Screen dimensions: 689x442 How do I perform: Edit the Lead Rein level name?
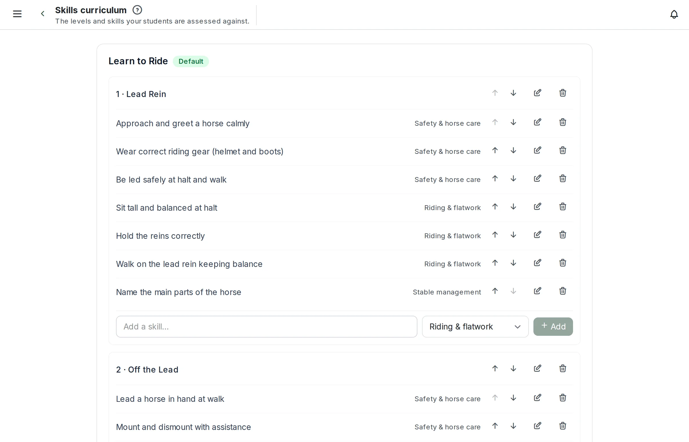click(x=537, y=93)
